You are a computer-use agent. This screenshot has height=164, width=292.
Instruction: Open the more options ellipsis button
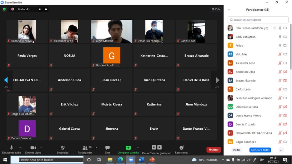pyautogui.click(x=281, y=150)
